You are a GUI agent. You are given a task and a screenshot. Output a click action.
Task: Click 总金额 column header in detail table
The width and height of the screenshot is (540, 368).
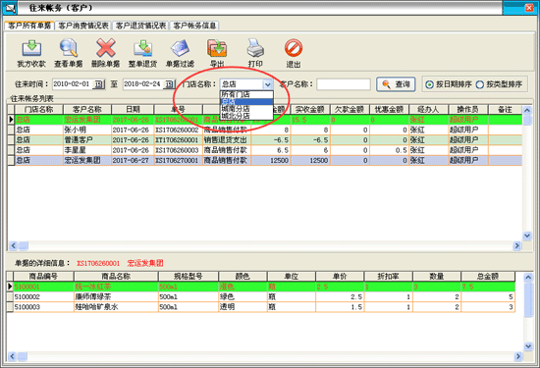[x=488, y=276]
